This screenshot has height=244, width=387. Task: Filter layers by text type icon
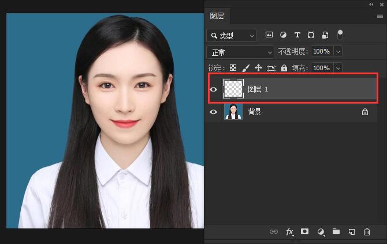[x=297, y=35]
